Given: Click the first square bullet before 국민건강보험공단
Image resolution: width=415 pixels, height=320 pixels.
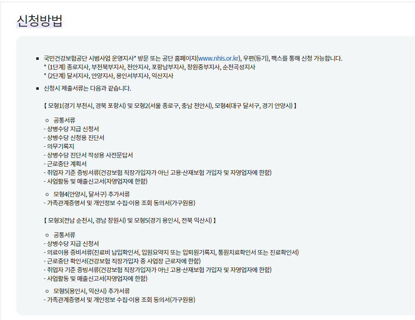Looking at the screenshot, I should [x=37, y=59].
